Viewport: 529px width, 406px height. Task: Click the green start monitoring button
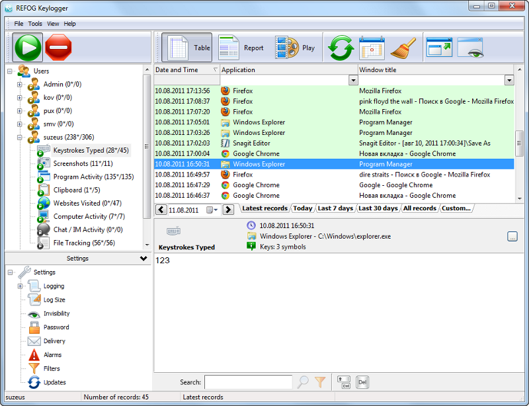27,48
